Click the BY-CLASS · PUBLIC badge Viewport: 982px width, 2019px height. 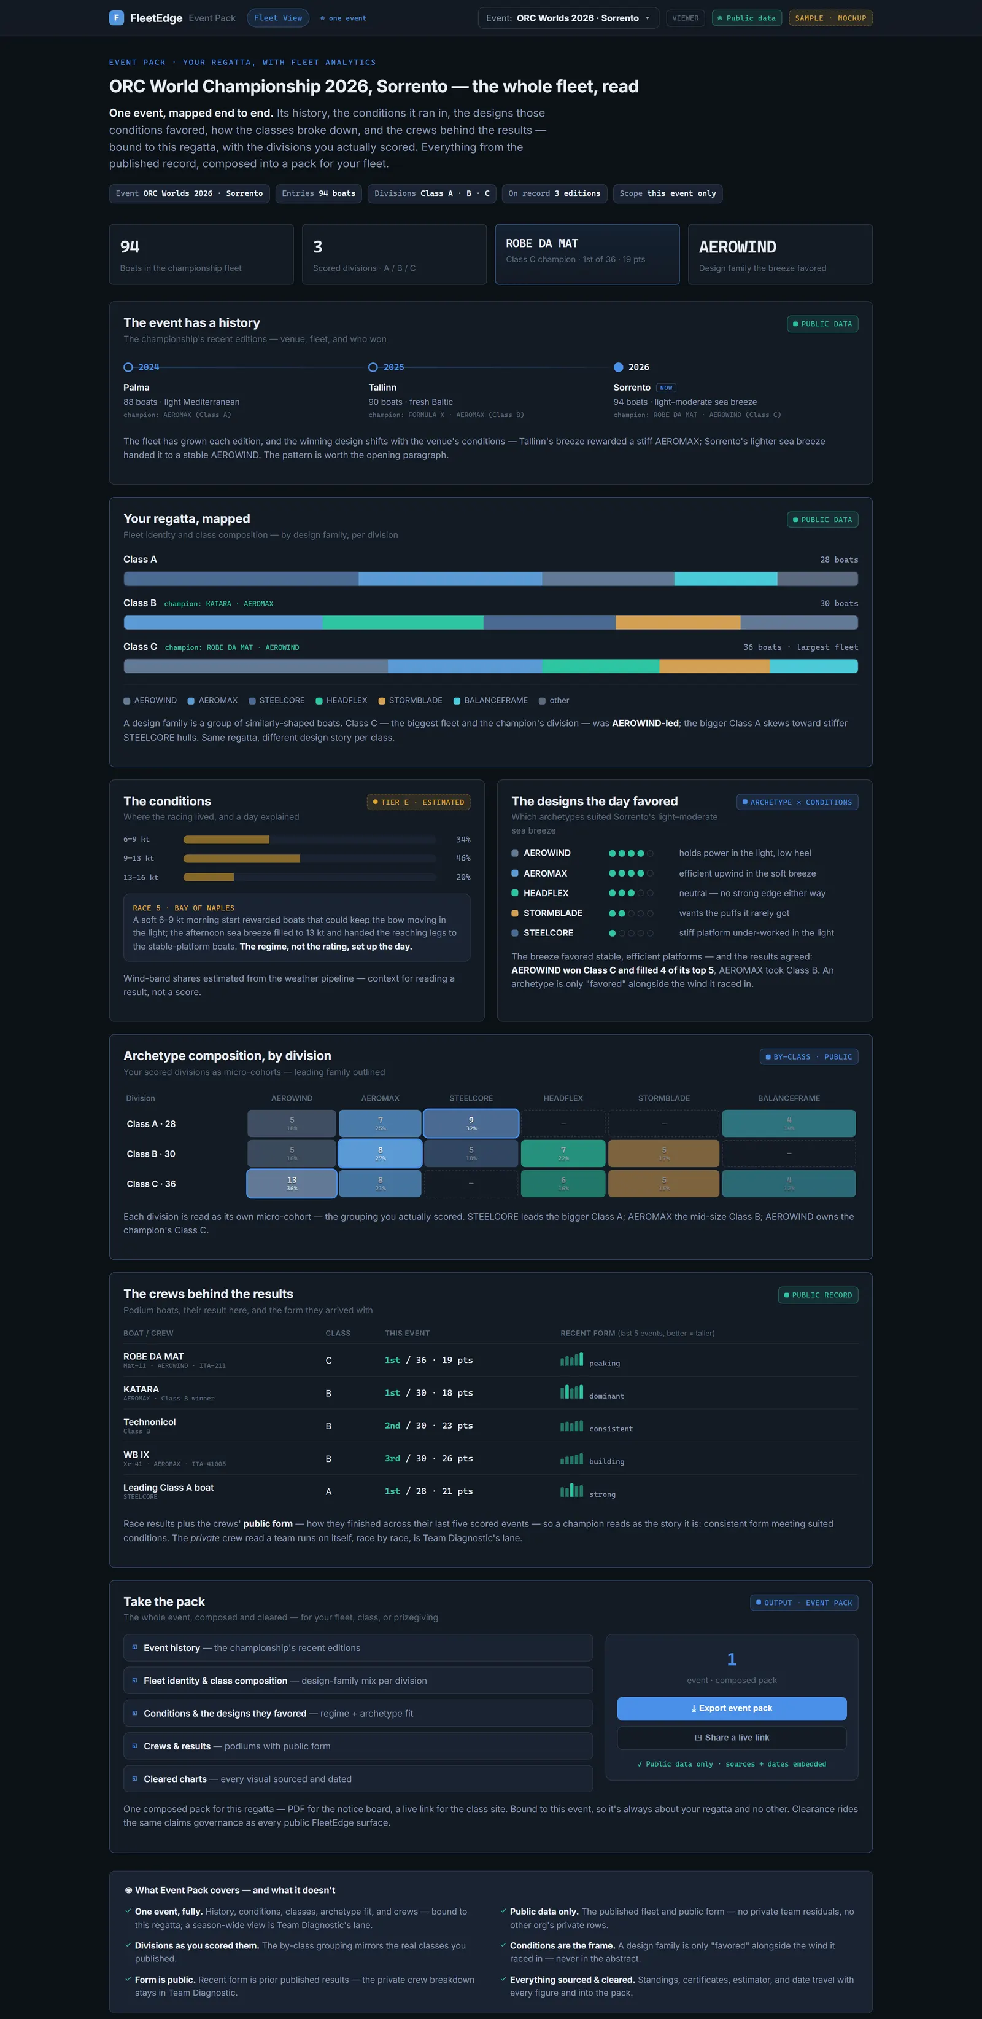click(x=809, y=1056)
